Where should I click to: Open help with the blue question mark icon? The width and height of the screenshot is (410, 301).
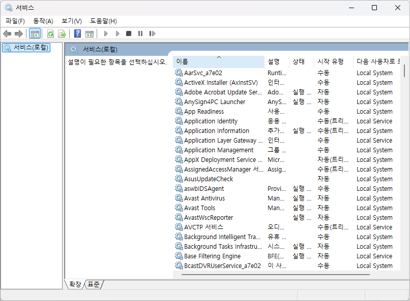point(78,34)
